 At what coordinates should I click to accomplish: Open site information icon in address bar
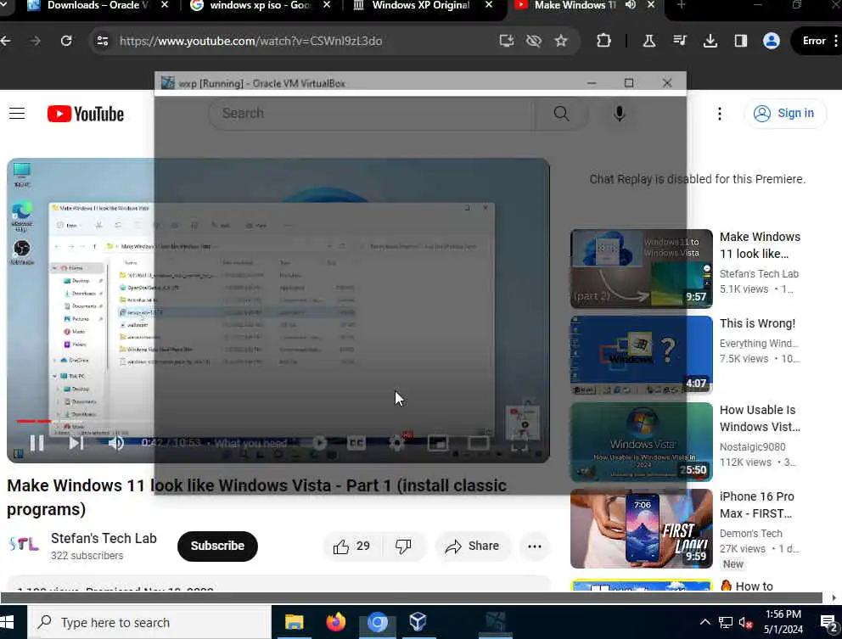click(x=102, y=41)
